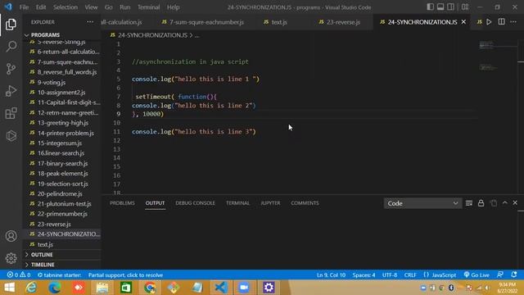Viewport: 524px width, 295px height.
Task: Click the breadcrumb 24-SYNCHRONIZATION.JS
Action: click(x=152, y=35)
